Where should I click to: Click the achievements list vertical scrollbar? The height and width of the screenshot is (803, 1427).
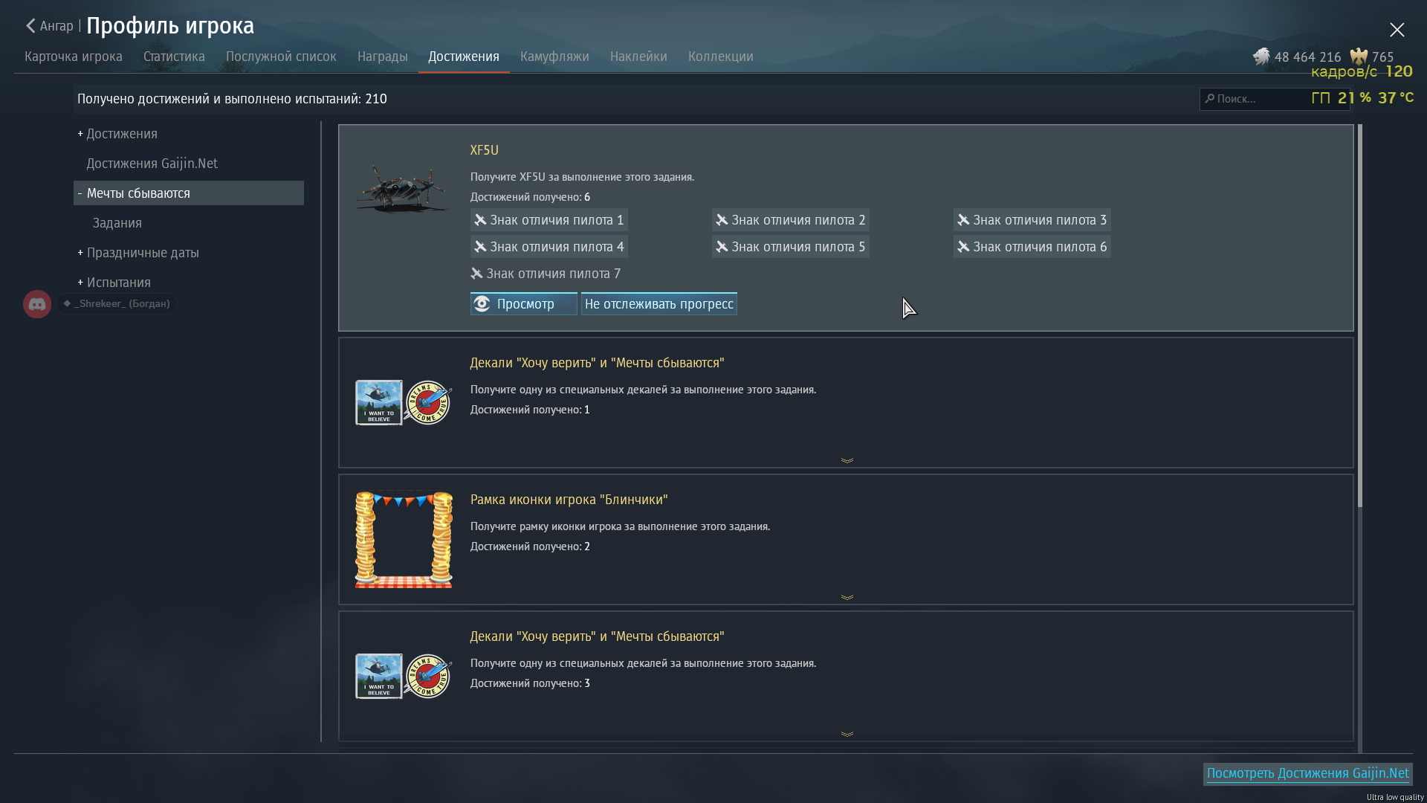pyautogui.click(x=1360, y=316)
